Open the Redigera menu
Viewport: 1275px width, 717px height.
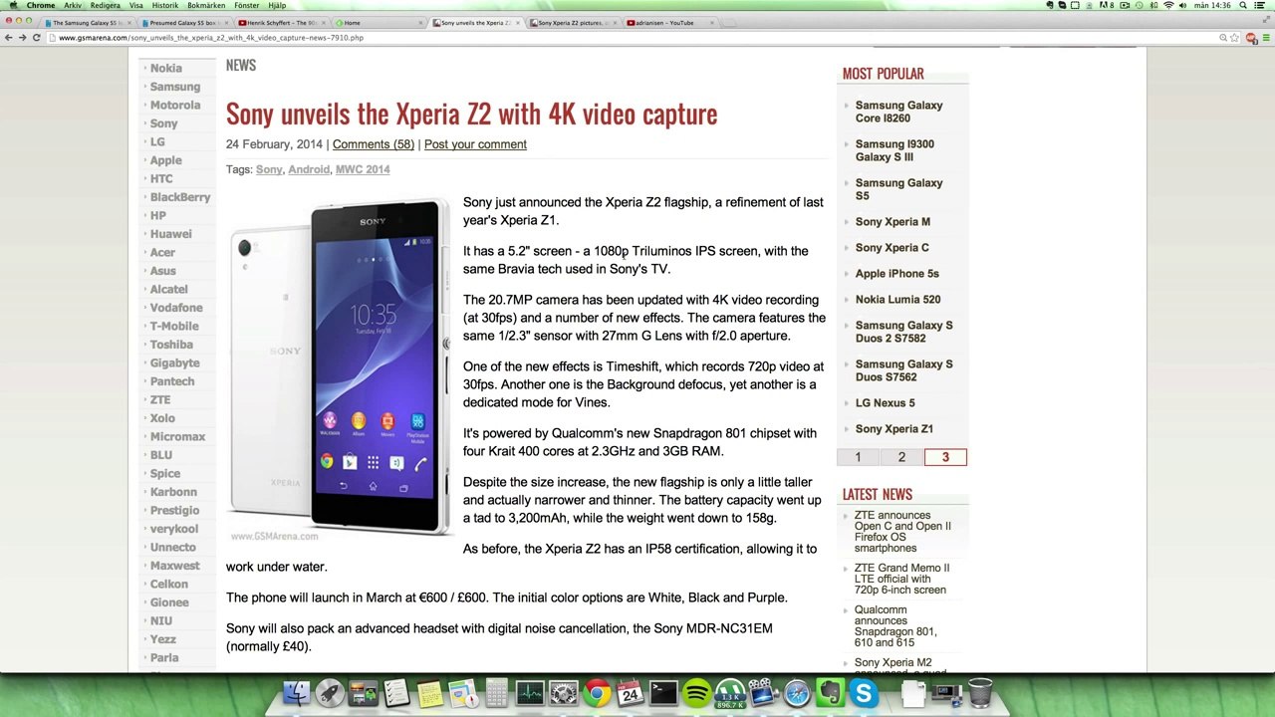pyautogui.click(x=105, y=5)
